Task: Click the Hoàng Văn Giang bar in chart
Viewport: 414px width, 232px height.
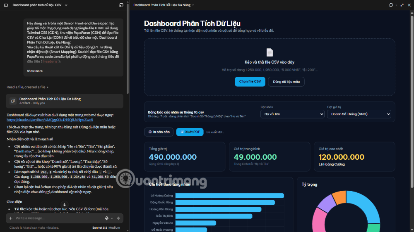Action: (218, 209)
